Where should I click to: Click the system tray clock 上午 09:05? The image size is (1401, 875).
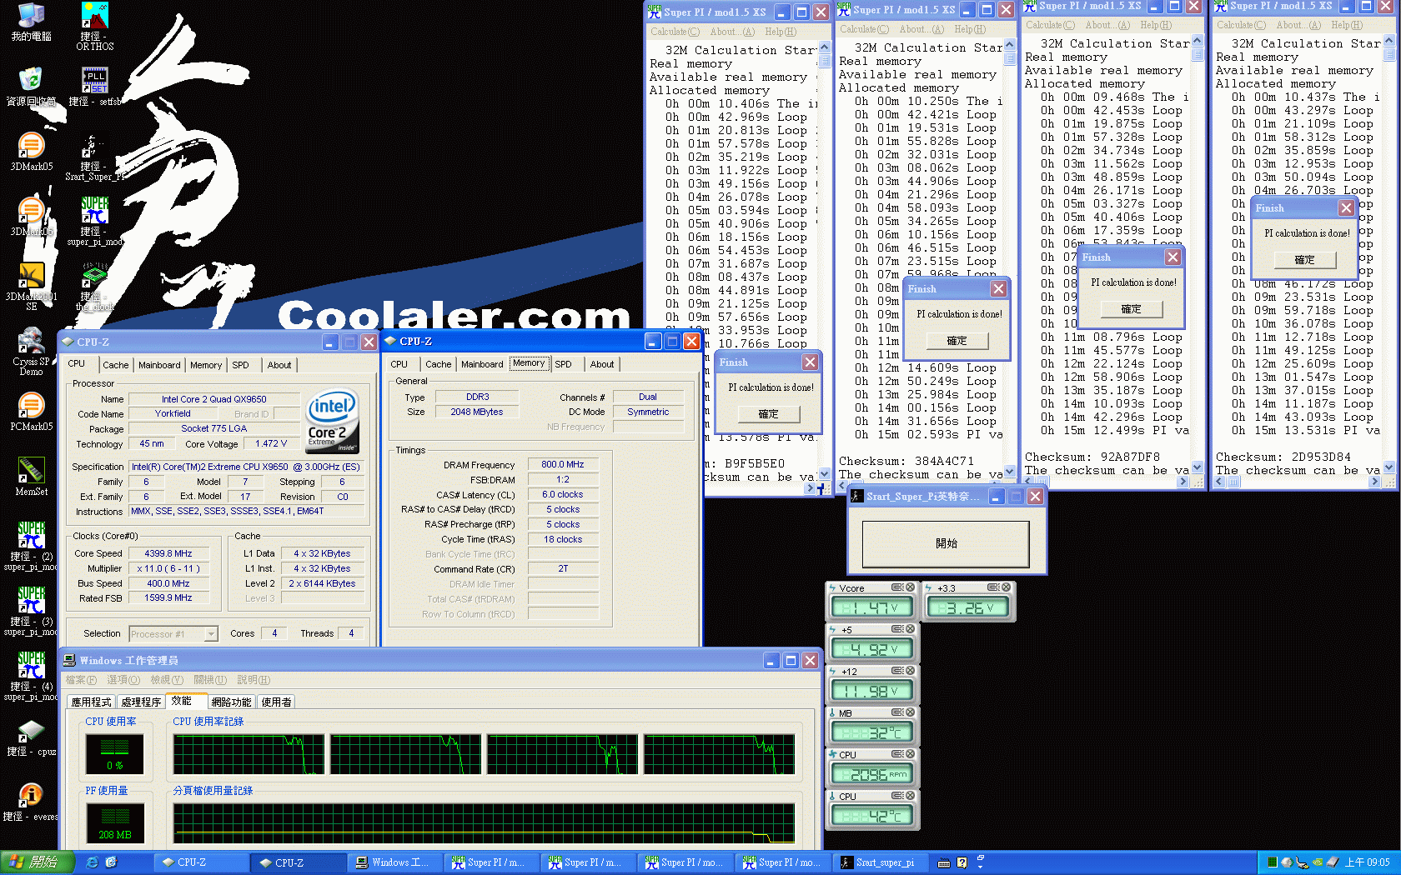tap(1367, 862)
